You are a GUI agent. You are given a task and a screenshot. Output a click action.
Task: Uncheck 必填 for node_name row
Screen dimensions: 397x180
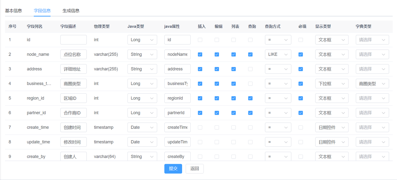pos(301,54)
